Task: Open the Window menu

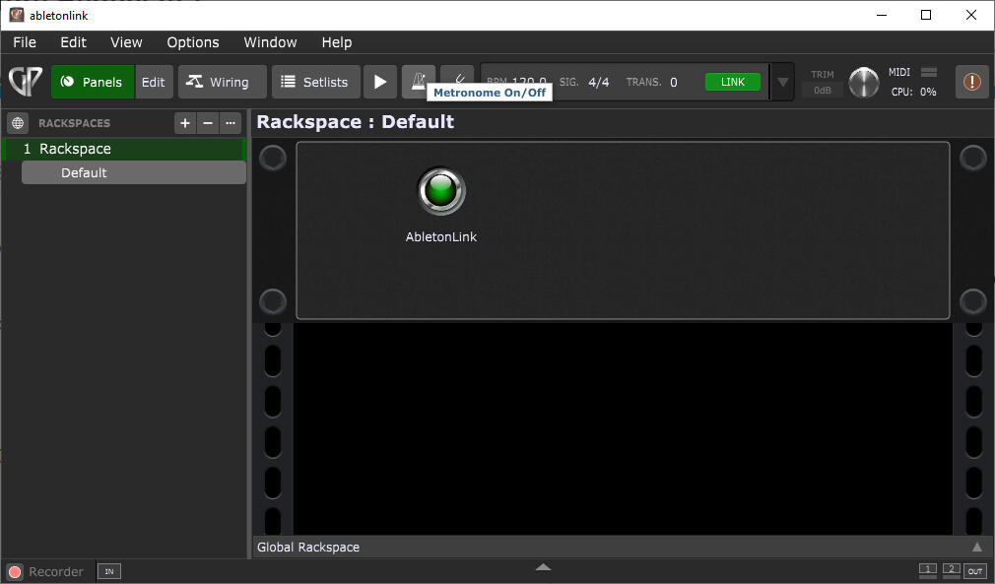Action: (x=270, y=42)
